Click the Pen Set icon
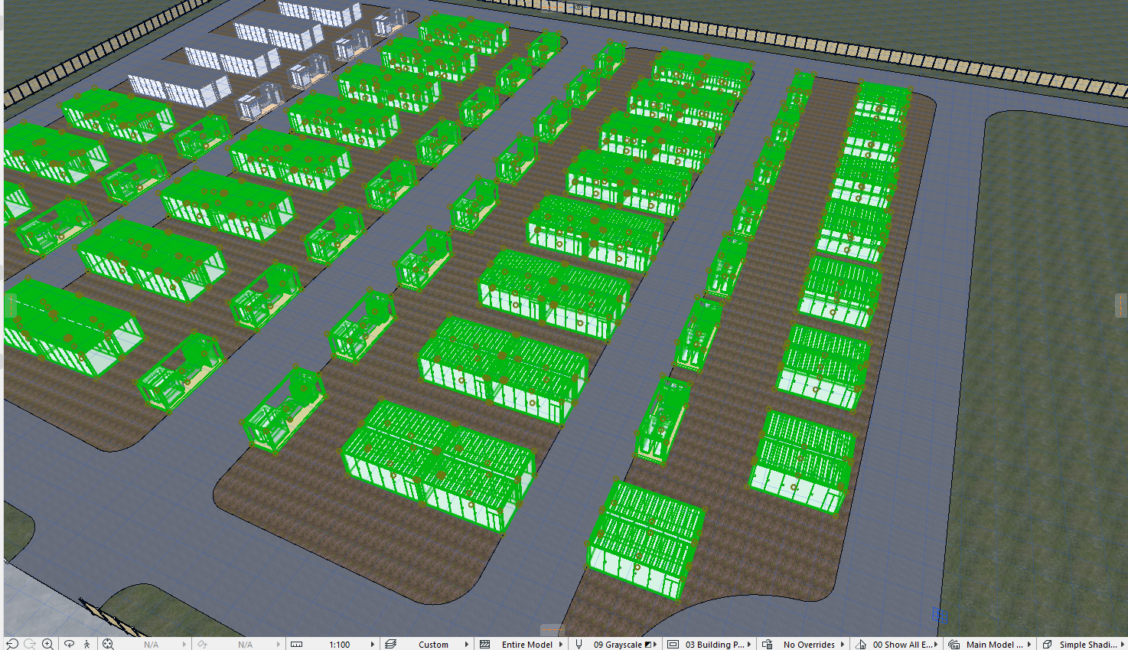The height and width of the screenshot is (650, 1128). 579,644
